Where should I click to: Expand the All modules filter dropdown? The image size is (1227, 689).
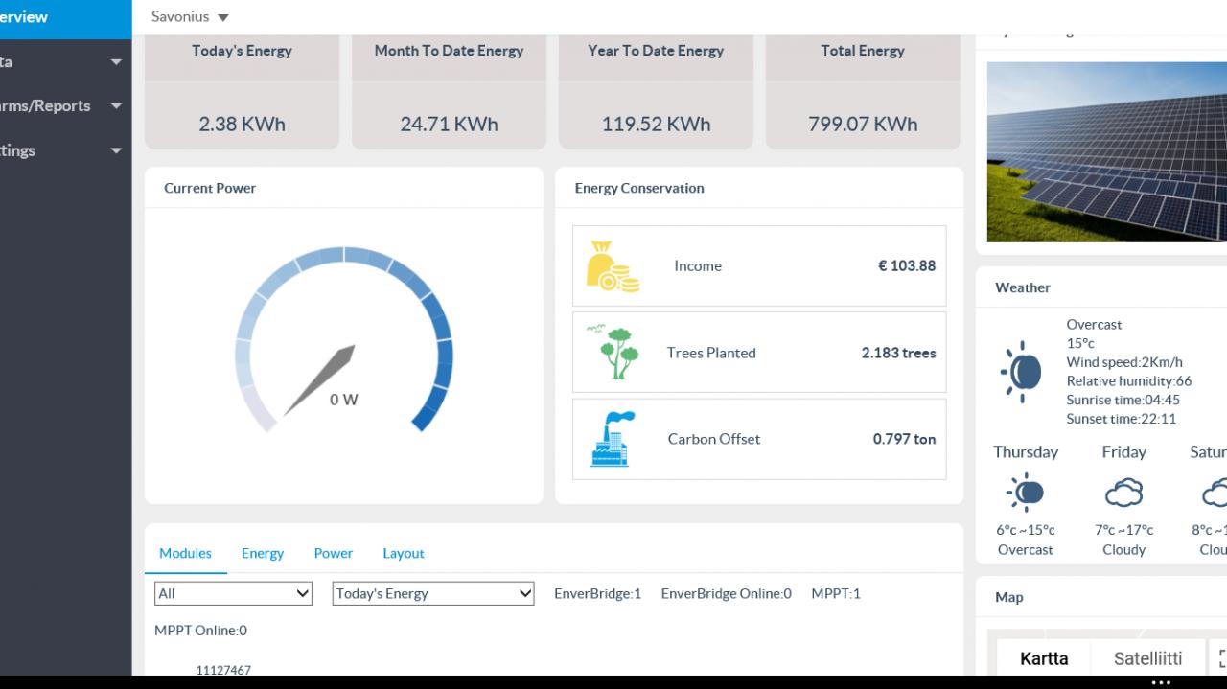pyautogui.click(x=233, y=593)
